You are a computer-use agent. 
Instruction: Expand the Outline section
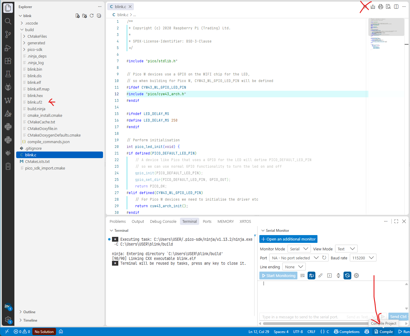pos(29,312)
